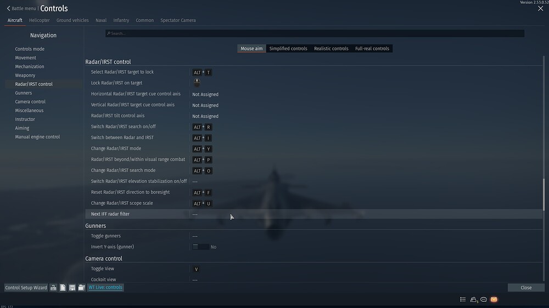Screen dimensions: 549x308
Task: Open the list icon in bottom bar
Action: [x=463, y=300]
